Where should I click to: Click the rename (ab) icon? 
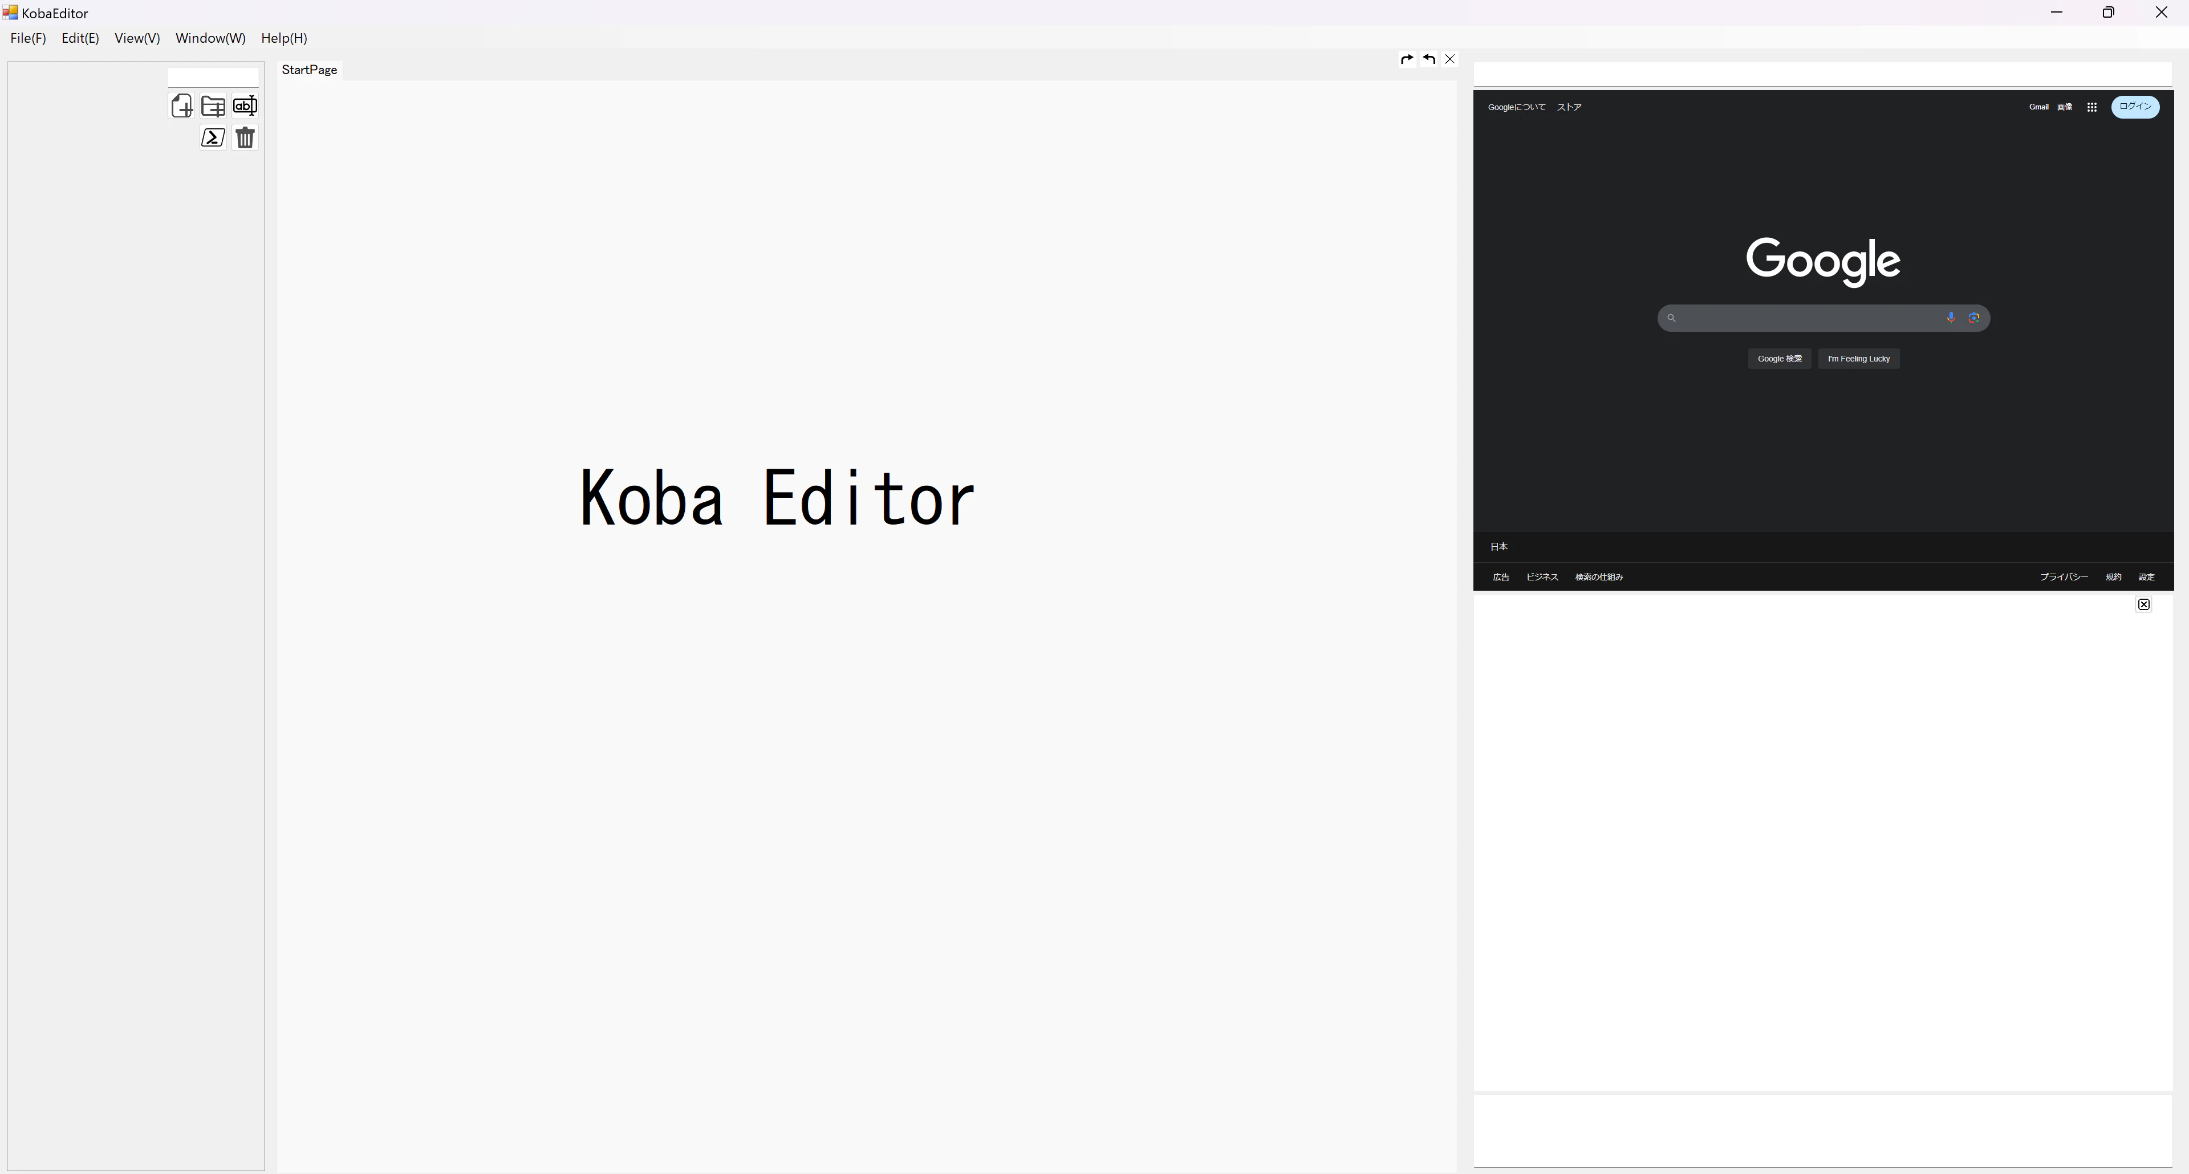pyautogui.click(x=245, y=106)
